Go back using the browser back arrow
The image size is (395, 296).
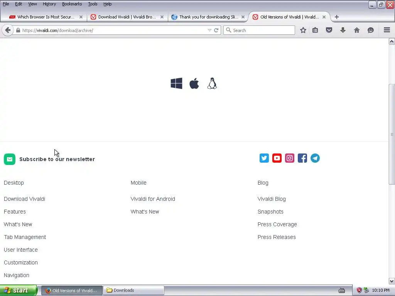click(x=8, y=30)
